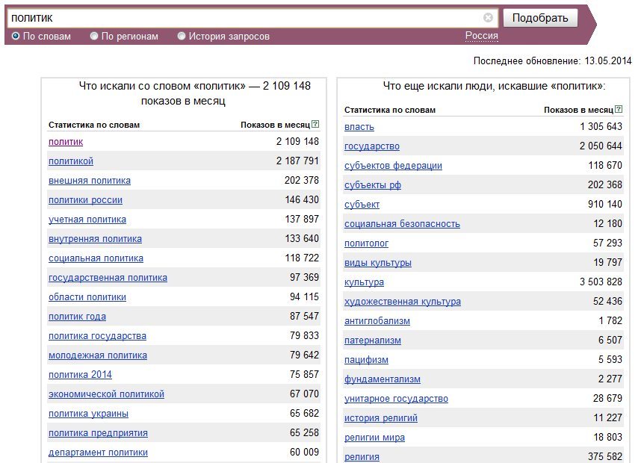Open the "художественная культура" link

pyautogui.click(x=403, y=302)
